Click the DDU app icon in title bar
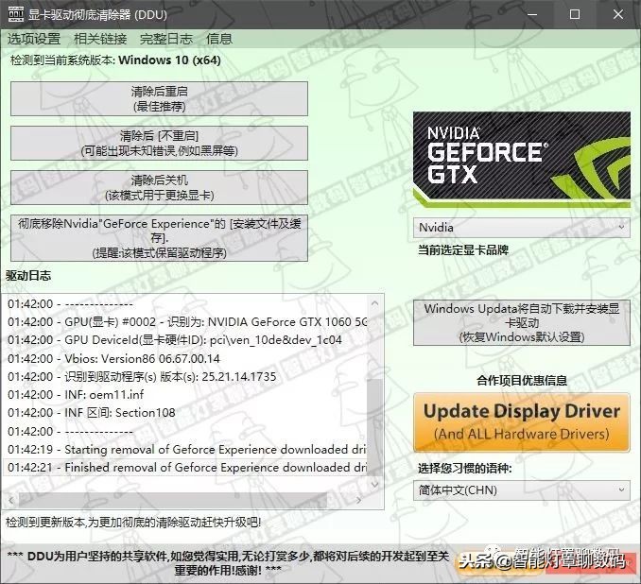641x584 pixels. (15, 14)
